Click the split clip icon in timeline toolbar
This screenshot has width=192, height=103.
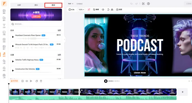(x=27, y=81)
